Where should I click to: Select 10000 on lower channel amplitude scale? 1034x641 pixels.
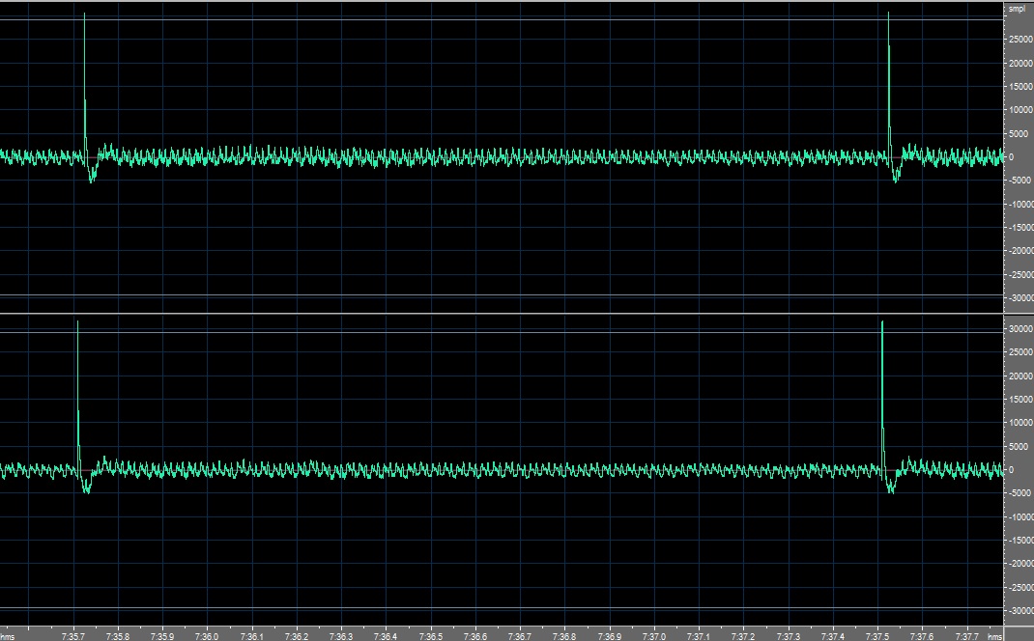click(x=1020, y=422)
